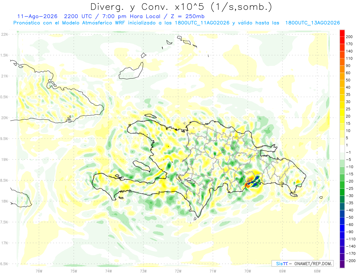
Task: Click the '70W' longitude label
Action: (247, 271)
